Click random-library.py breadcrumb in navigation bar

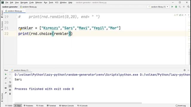point(28,7)
